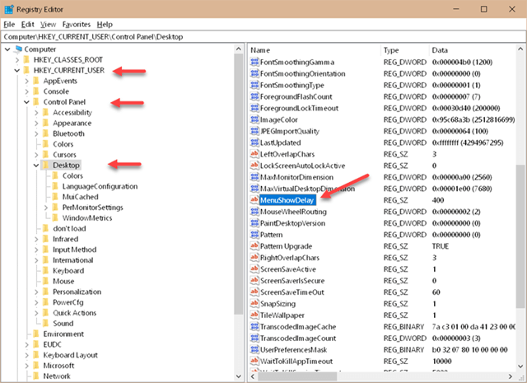Screen dimensions: 527x383
Task: Click values pane horizontal scroll right arrow
Action: click(511, 376)
